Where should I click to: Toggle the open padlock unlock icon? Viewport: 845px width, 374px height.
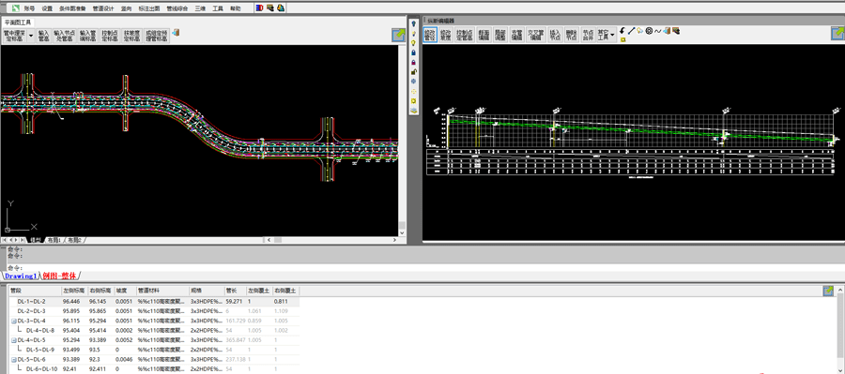413,71
